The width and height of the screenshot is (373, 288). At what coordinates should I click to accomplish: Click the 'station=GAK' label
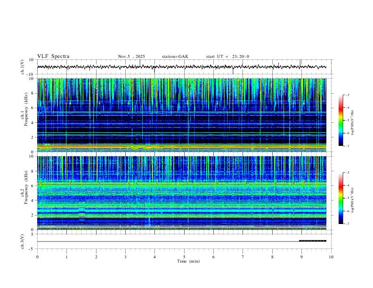point(175,56)
